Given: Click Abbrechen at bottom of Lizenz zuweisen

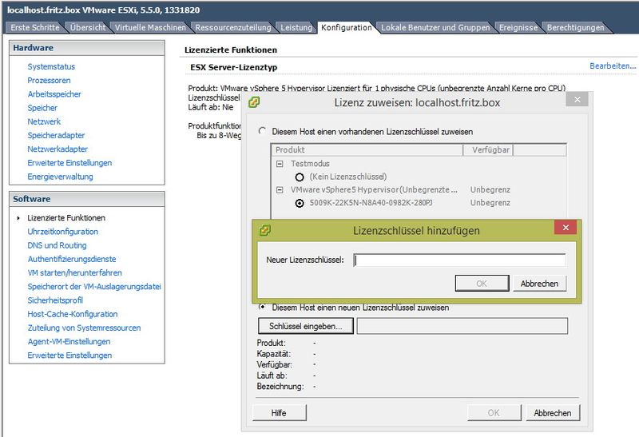Looking at the screenshot, I should [553, 413].
